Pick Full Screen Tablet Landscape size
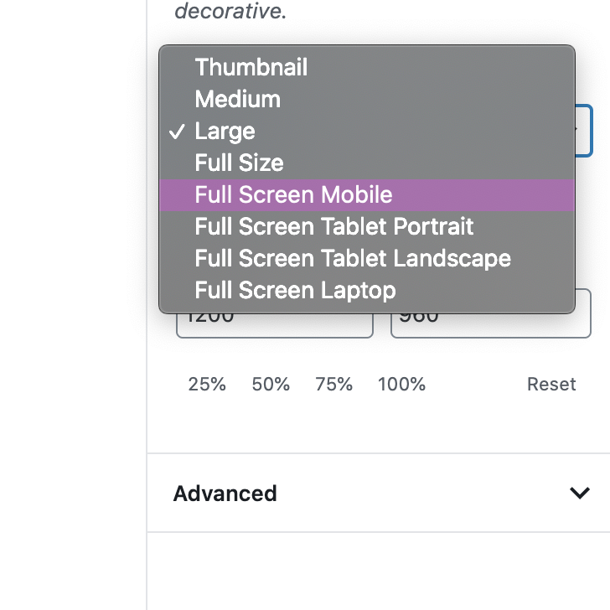The height and width of the screenshot is (610, 610). click(x=367, y=259)
